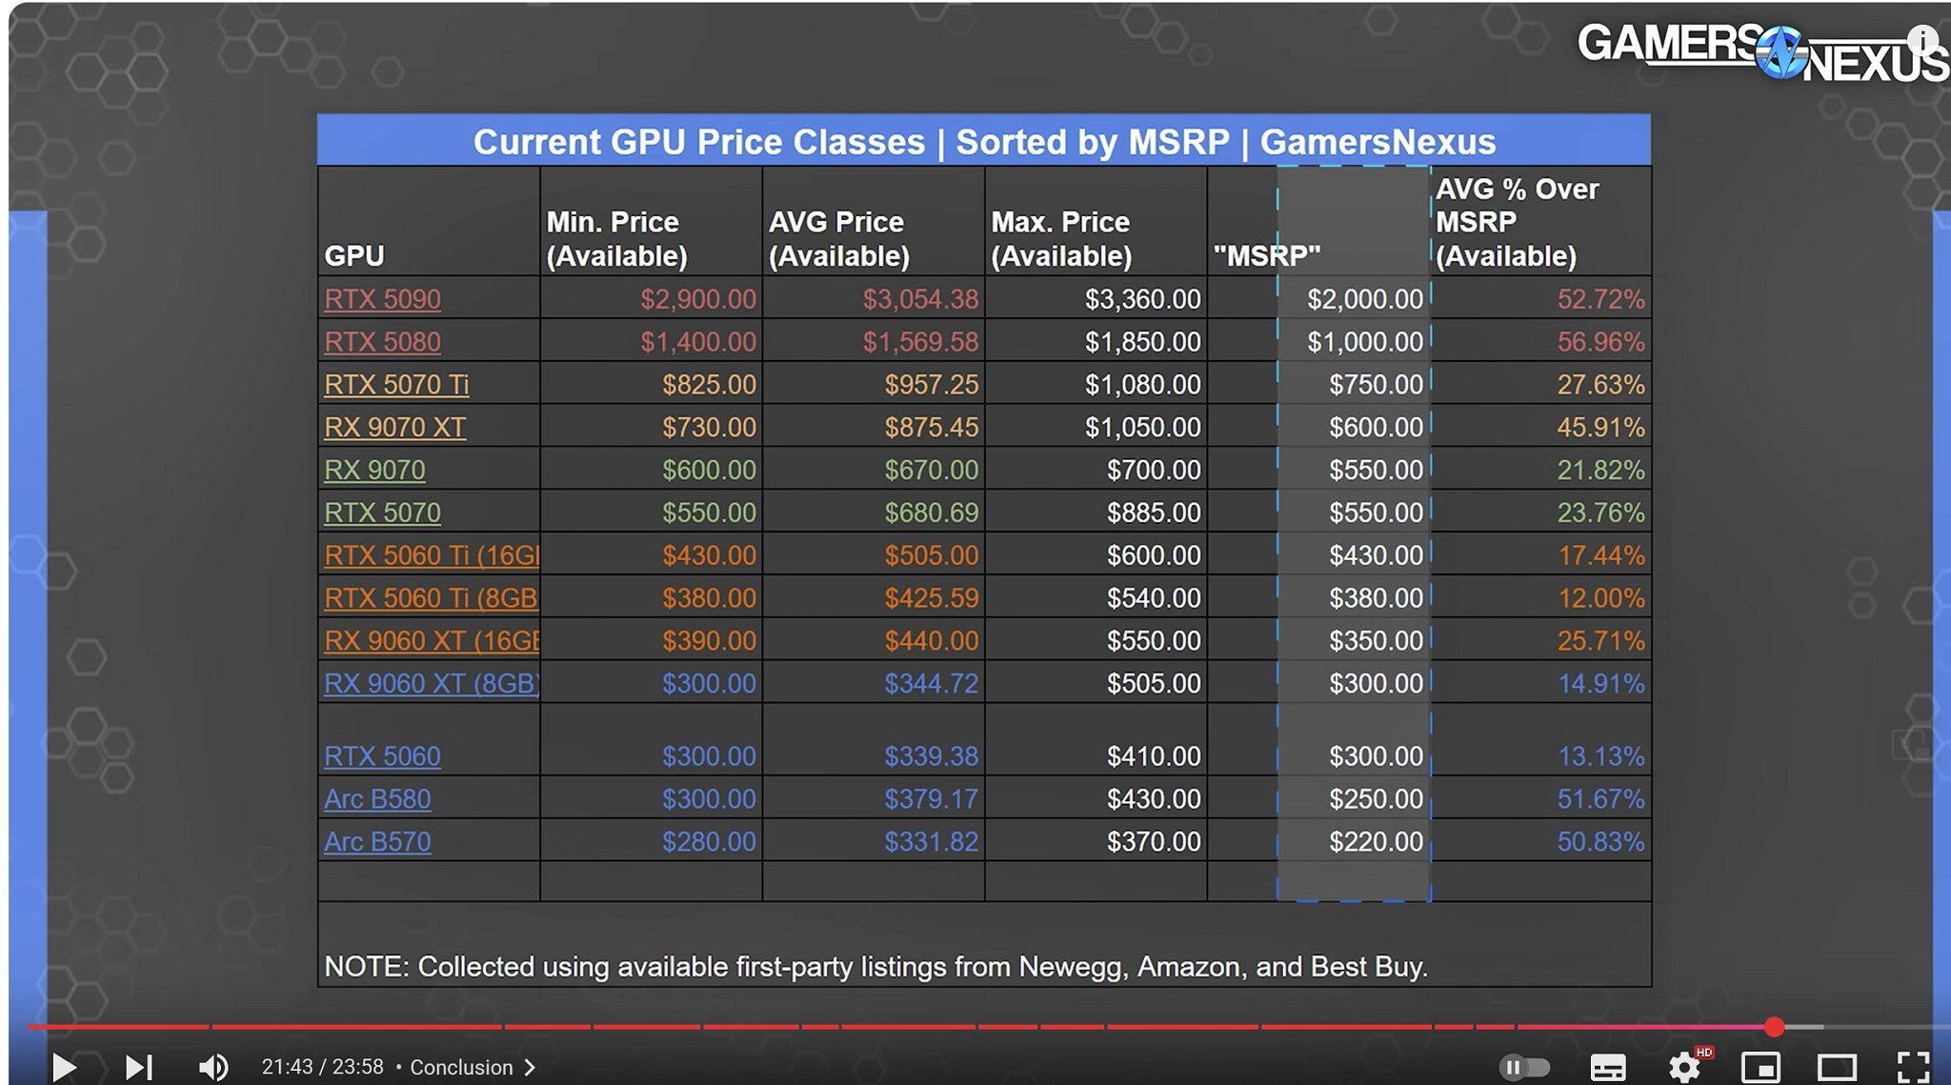Screen dimensions: 1951x1085
Task: Switch to miniplayer mode
Action: [1760, 1067]
